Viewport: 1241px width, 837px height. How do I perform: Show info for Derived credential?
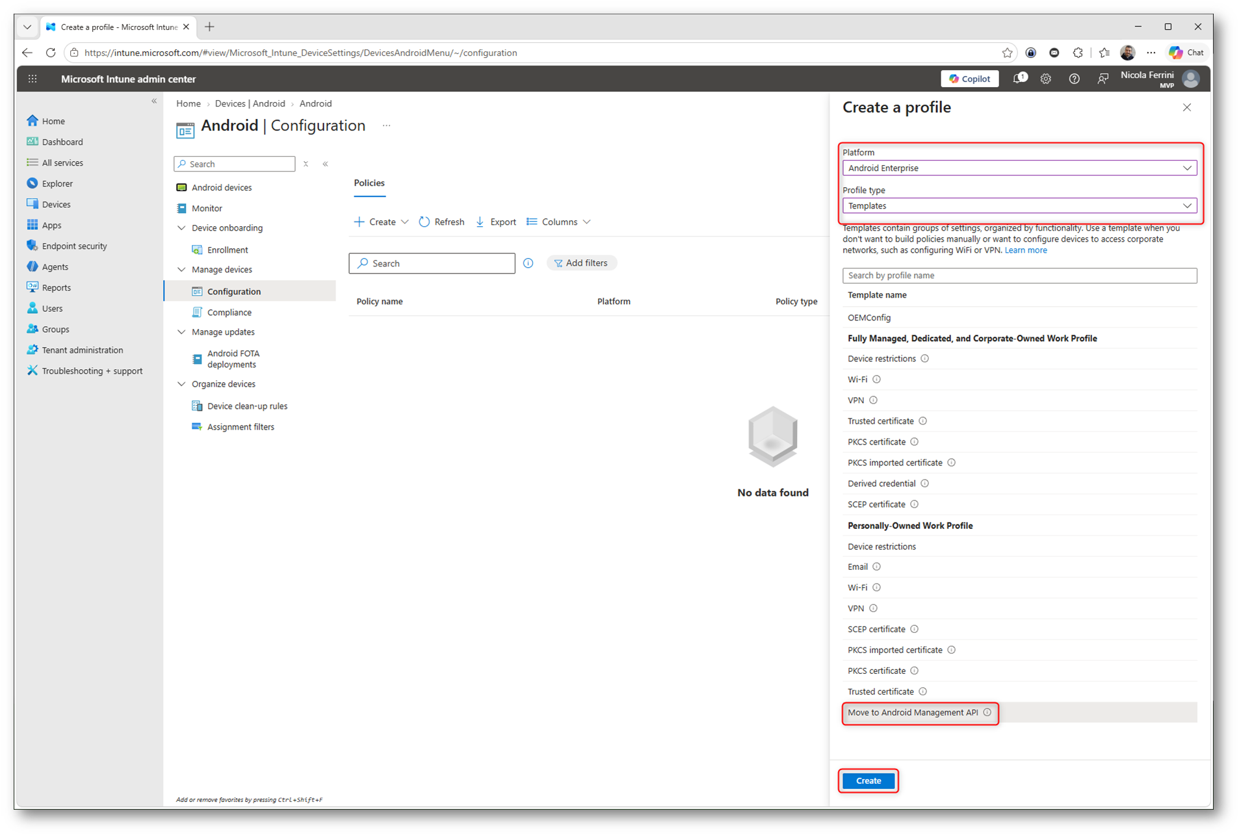[925, 483]
